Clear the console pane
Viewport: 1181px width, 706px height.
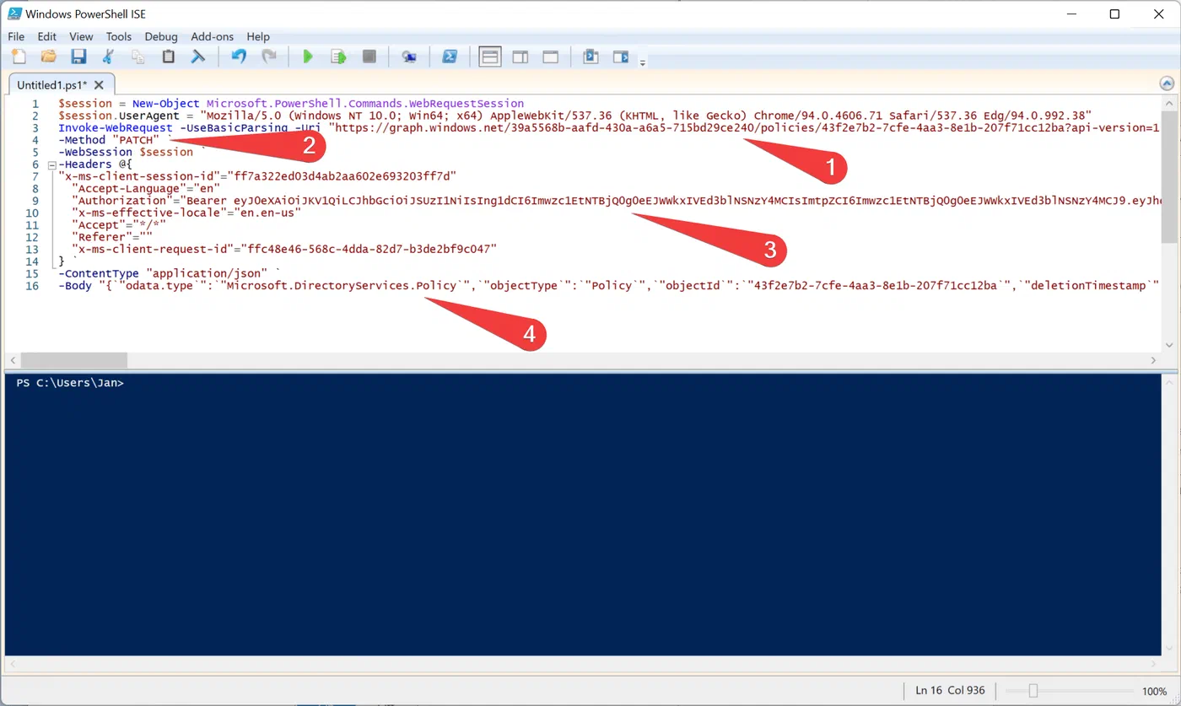[x=197, y=57]
